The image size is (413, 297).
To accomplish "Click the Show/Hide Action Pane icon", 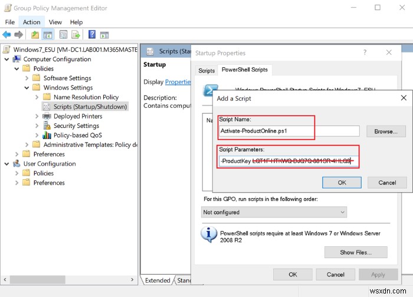I will pos(104,35).
